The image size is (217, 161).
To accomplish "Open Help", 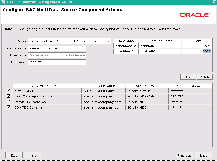I will click(x=33, y=155).
